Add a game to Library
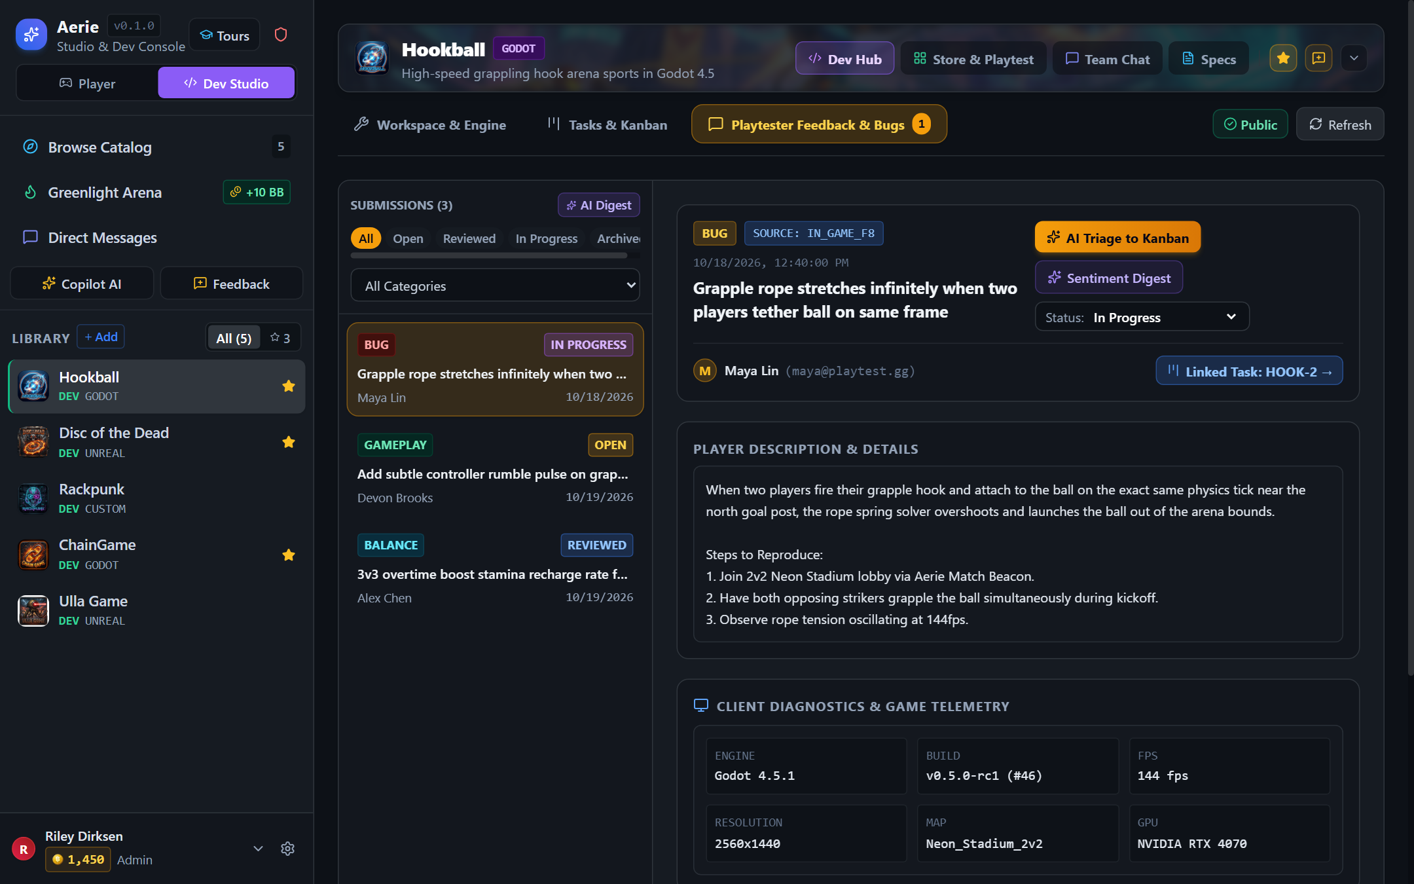This screenshot has width=1414, height=884. click(101, 337)
